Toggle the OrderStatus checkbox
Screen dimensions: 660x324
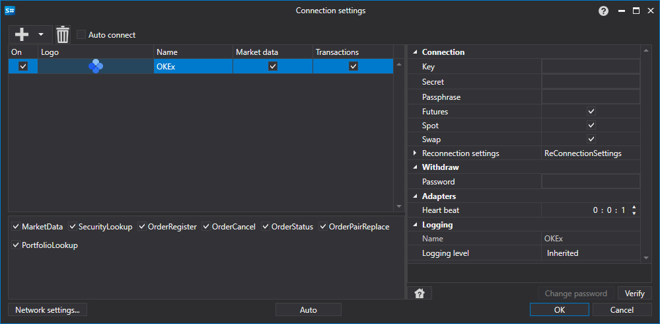point(266,227)
